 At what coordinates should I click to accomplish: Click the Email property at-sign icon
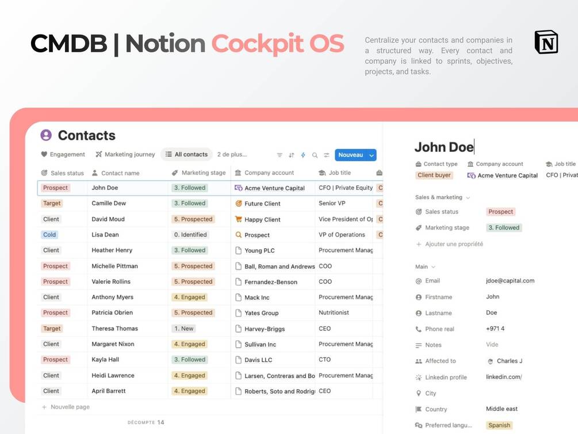click(x=418, y=281)
